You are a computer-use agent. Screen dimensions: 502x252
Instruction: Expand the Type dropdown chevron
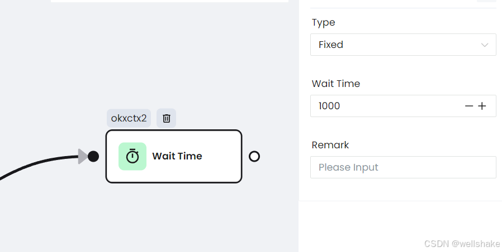point(485,45)
